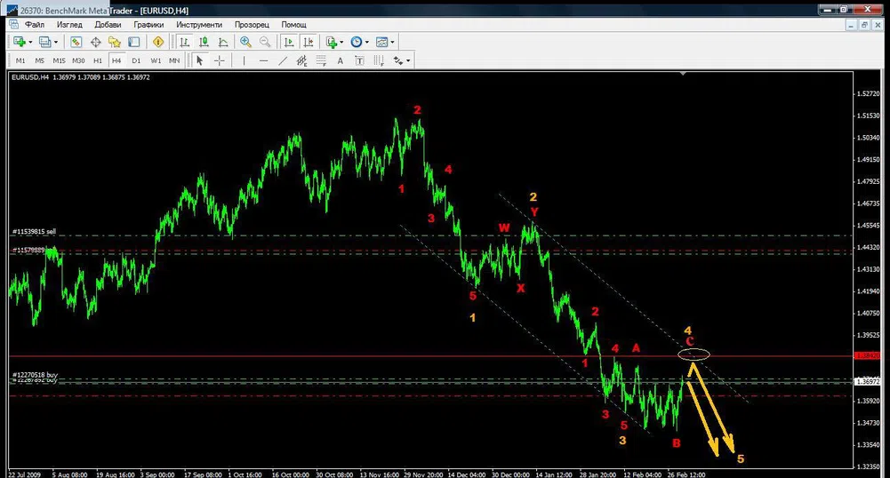Select the trendline drawing tool
890x478 pixels.
[283, 60]
